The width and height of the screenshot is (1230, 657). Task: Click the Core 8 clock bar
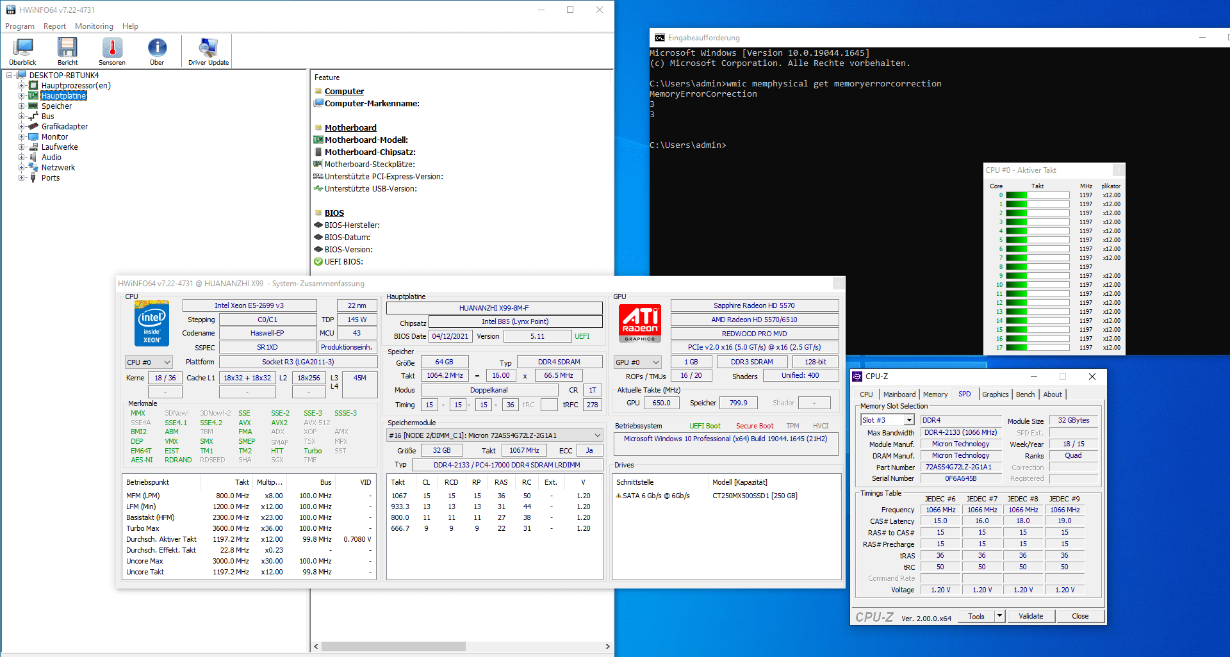pos(1037,267)
